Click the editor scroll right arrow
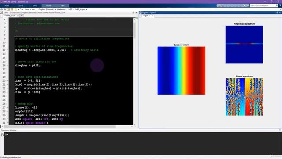The width and height of the screenshot is (282, 159). pos(132,127)
